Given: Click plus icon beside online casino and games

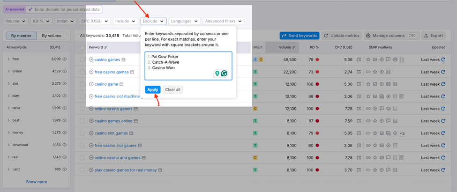Looking at the screenshot, I should pos(91,158).
